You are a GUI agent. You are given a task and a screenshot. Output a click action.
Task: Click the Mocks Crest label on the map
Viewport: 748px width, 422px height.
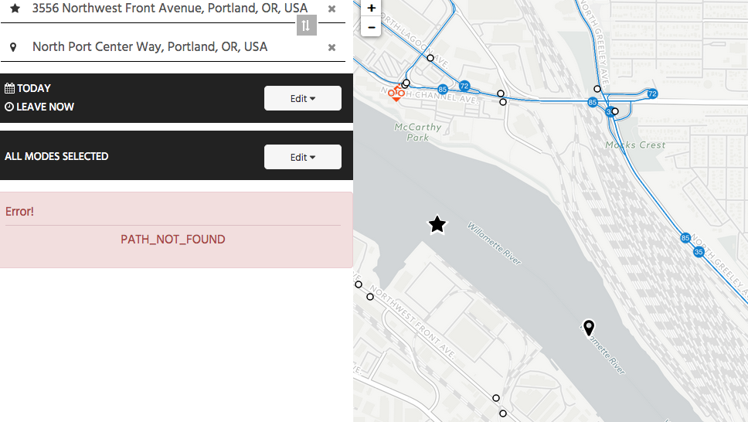point(635,145)
